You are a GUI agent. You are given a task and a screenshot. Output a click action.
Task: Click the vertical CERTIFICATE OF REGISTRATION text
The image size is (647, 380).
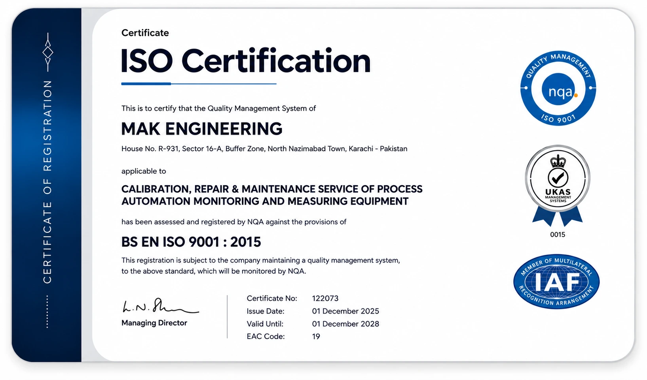(47, 182)
